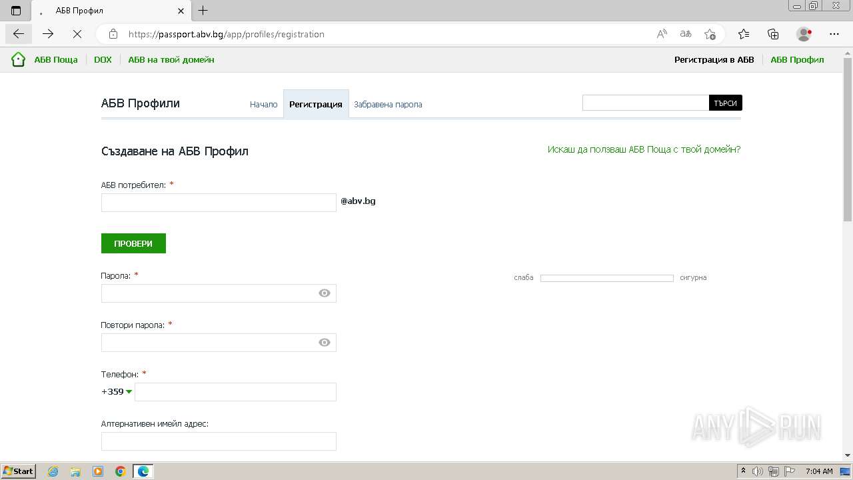The image size is (853, 480).
Task: Click the ABV home house icon
Action: point(18,59)
